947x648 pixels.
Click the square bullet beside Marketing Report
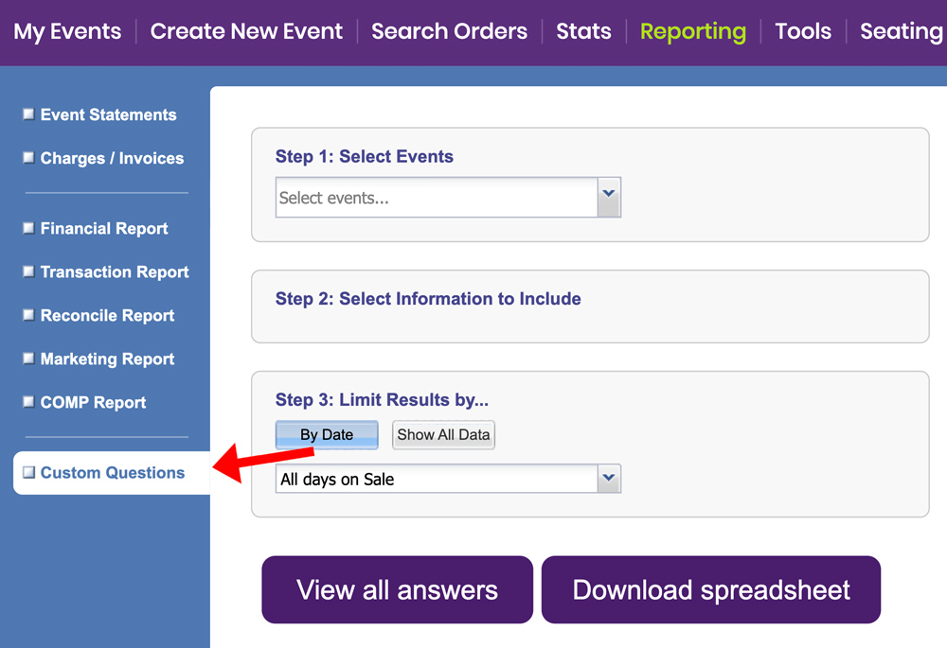pos(28,359)
